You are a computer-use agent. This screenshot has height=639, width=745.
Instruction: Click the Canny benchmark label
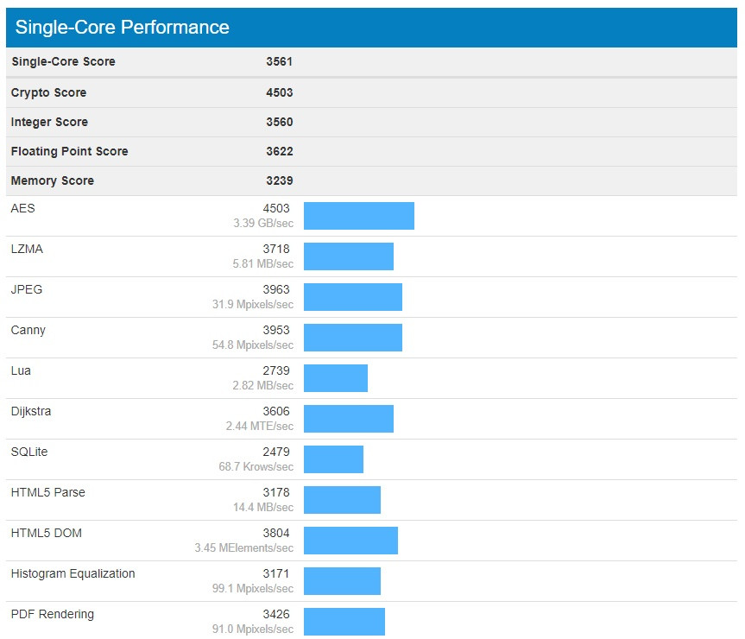pyautogui.click(x=28, y=331)
